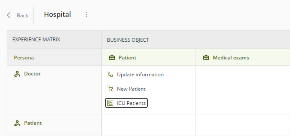Click the Doctor persona icon

pyautogui.click(x=17, y=74)
